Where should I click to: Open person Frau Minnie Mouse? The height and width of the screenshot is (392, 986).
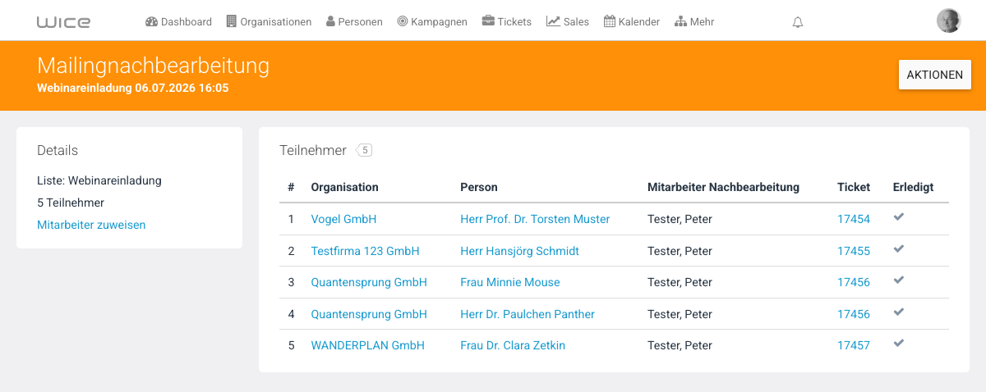(x=509, y=282)
